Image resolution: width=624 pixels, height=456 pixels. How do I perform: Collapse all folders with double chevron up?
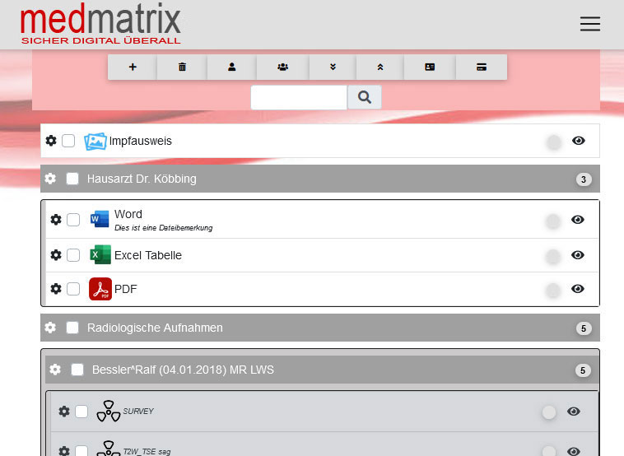click(x=380, y=67)
